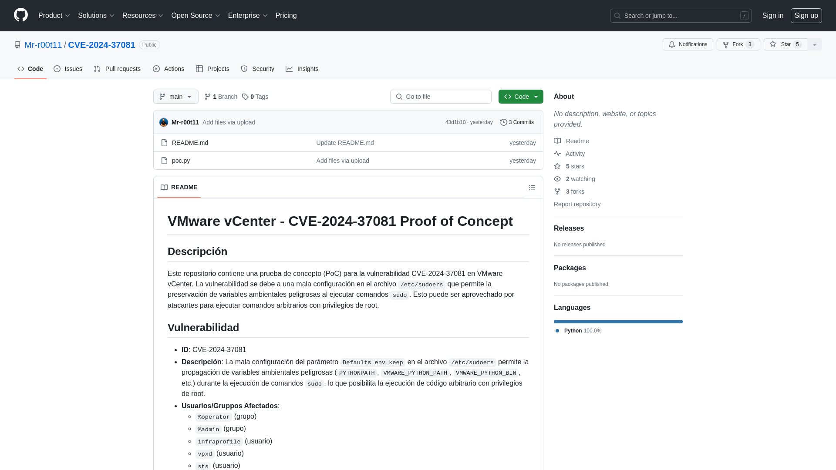Open the Update README.md commit message

pos(345,143)
